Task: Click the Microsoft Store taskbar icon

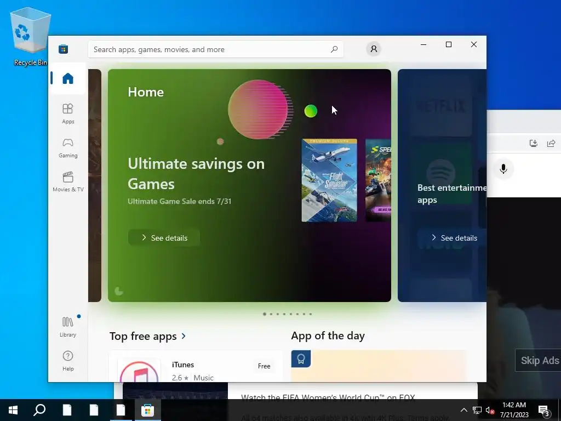Action: pyautogui.click(x=147, y=410)
